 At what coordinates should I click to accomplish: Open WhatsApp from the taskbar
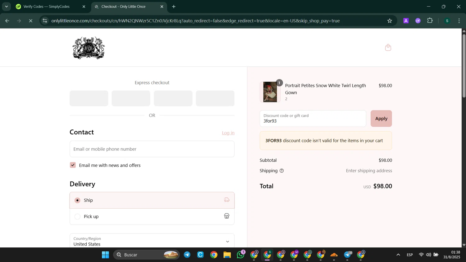[x=240, y=255]
